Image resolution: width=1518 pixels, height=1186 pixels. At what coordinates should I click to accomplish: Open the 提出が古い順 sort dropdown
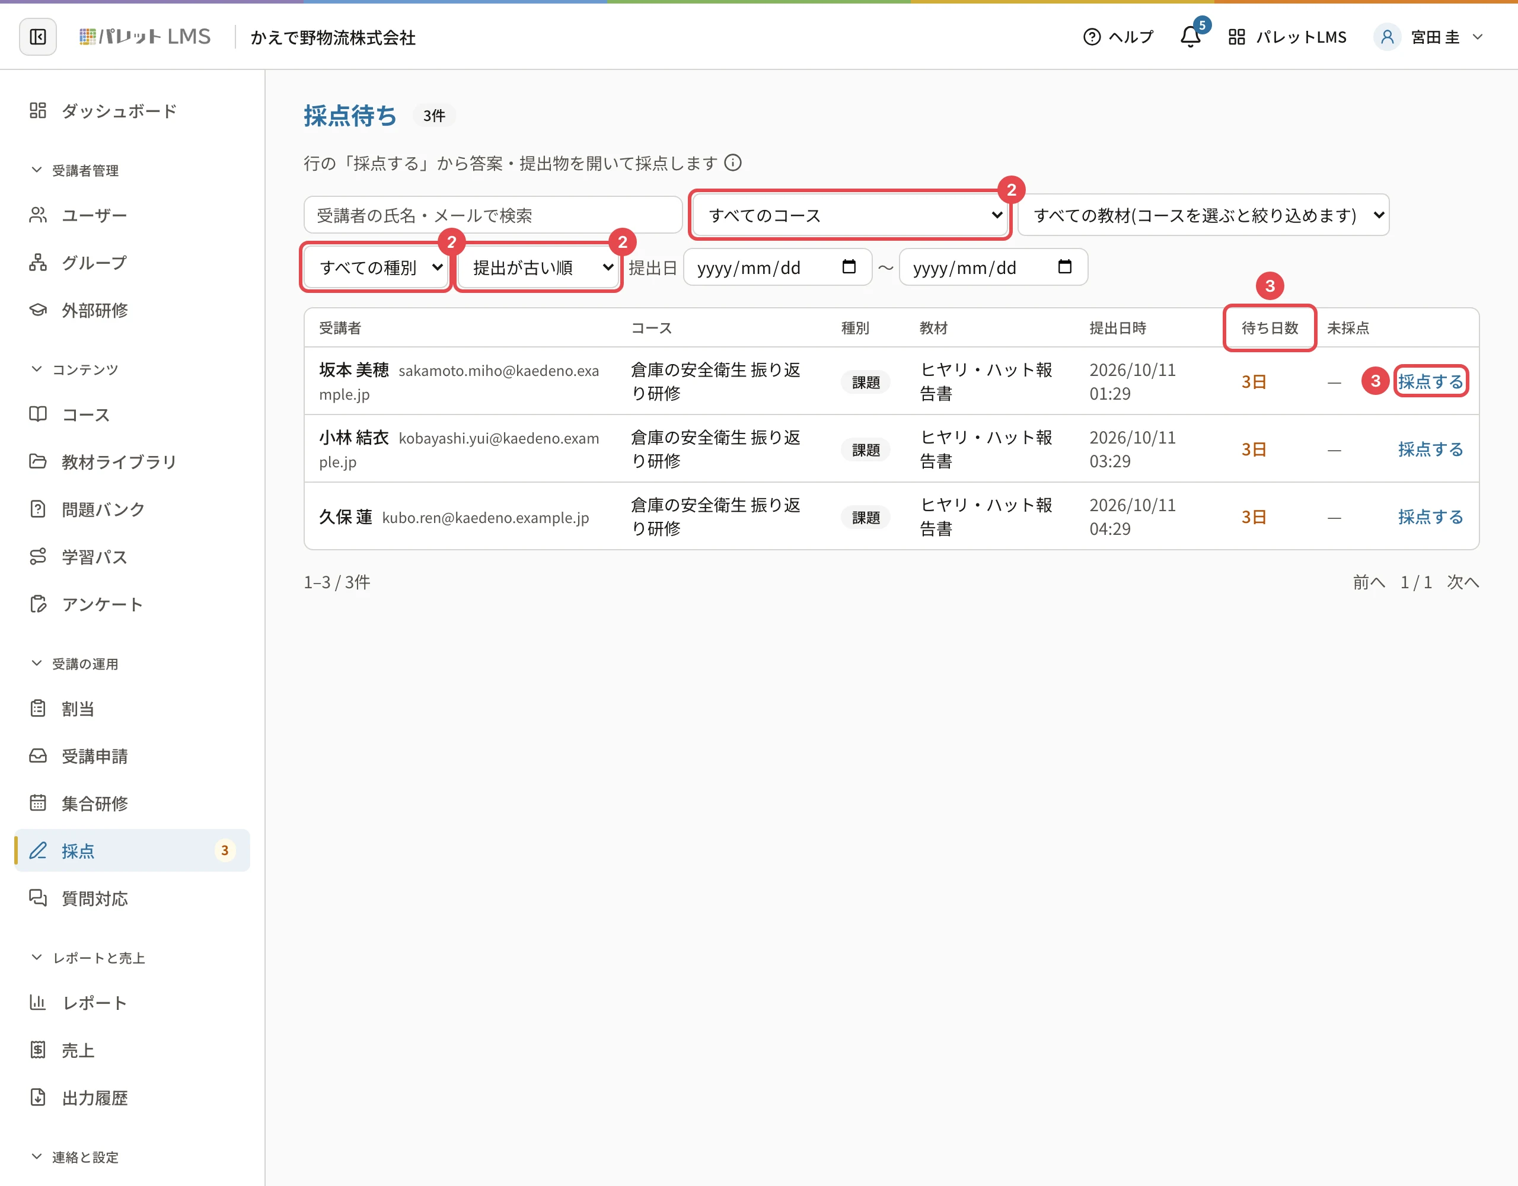[538, 267]
